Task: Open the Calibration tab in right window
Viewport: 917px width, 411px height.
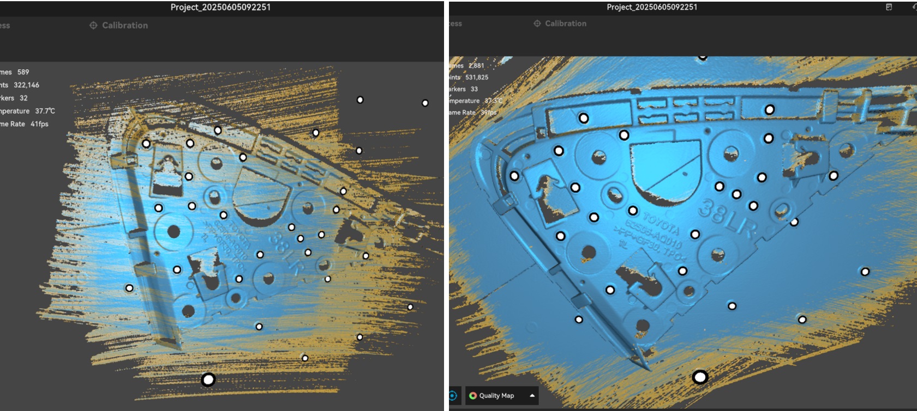Action: 560,23
